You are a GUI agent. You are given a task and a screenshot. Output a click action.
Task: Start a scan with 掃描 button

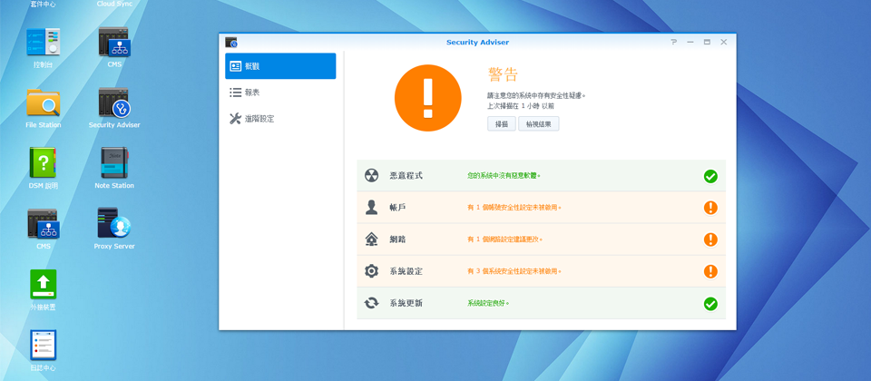(502, 124)
